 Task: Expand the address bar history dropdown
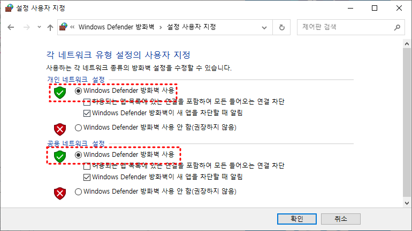point(264,27)
